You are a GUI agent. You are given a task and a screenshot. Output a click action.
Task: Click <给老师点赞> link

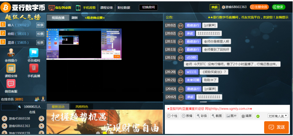click(94, 18)
